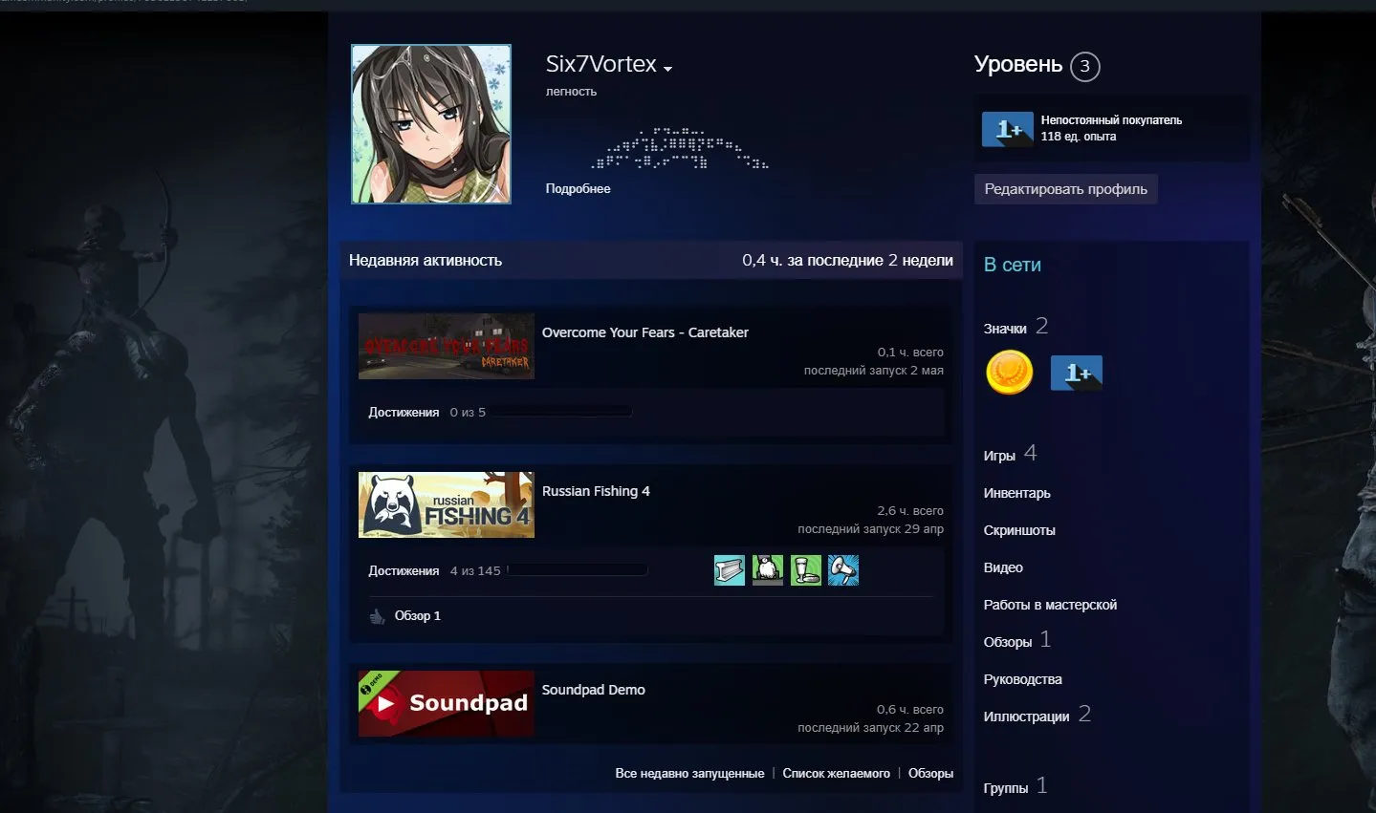
Task: Open Обзоры in the right sidebar
Action: coord(1008,642)
